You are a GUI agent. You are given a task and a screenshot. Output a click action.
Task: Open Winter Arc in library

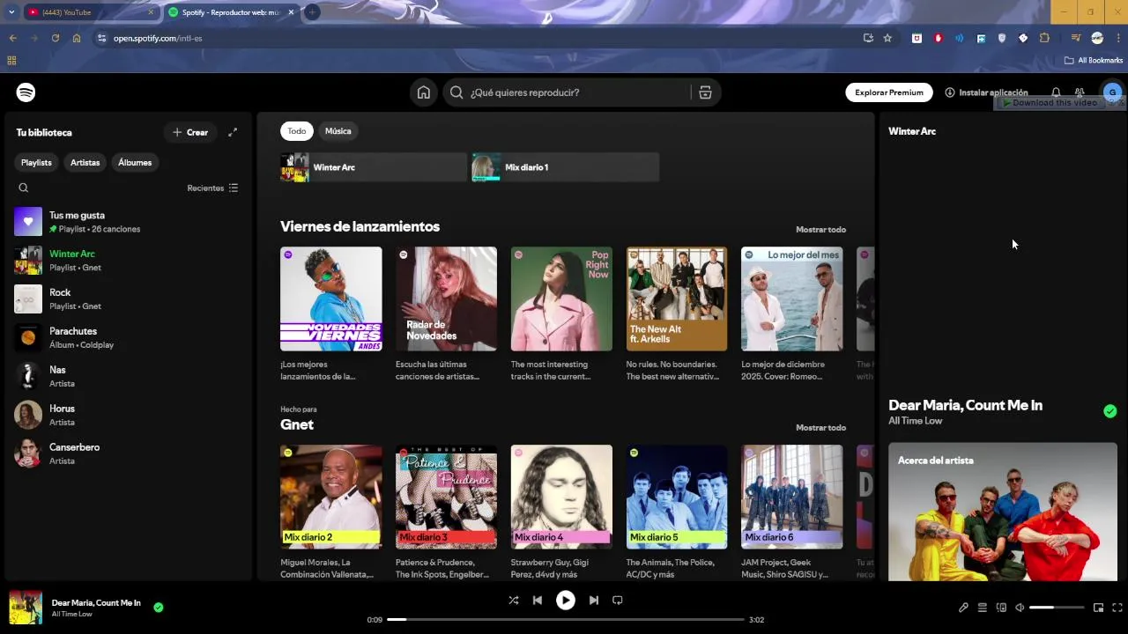[127, 261]
